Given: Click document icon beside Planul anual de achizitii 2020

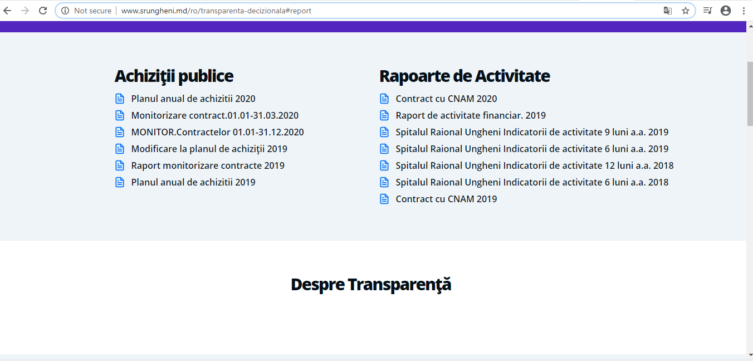Looking at the screenshot, I should click(x=120, y=99).
